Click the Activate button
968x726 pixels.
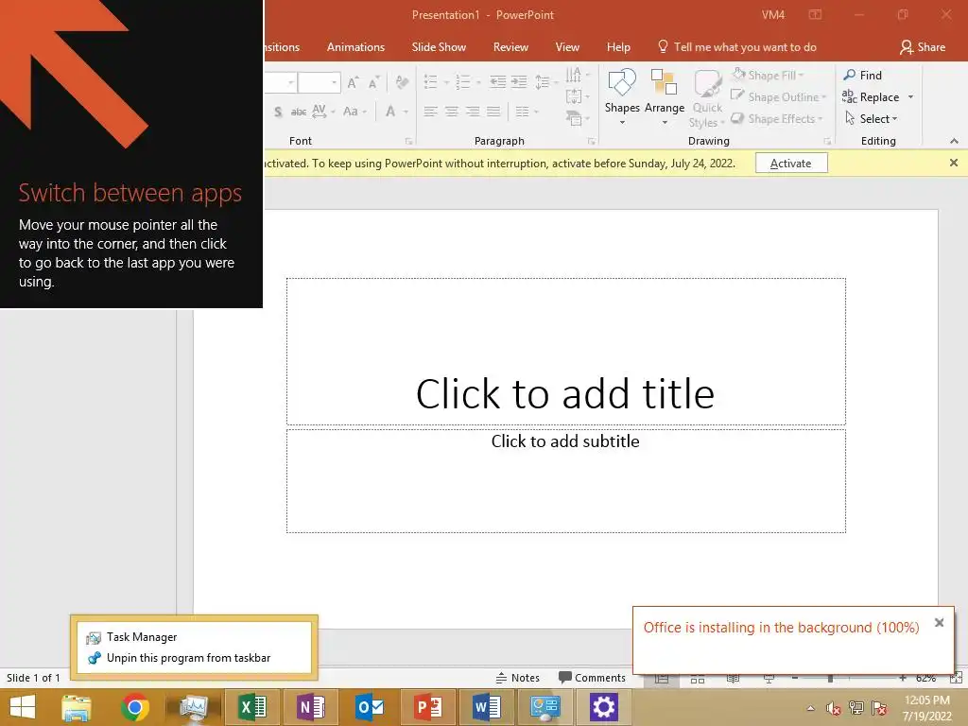(x=791, y=164)
